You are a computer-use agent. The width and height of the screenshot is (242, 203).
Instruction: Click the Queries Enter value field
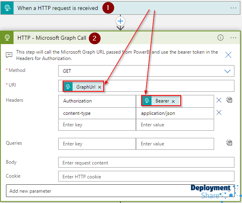pyautogui.click(x=175, y=144)
